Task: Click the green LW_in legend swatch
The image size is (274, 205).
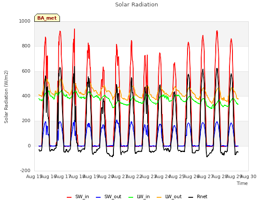Action: (x=131, y=197)
